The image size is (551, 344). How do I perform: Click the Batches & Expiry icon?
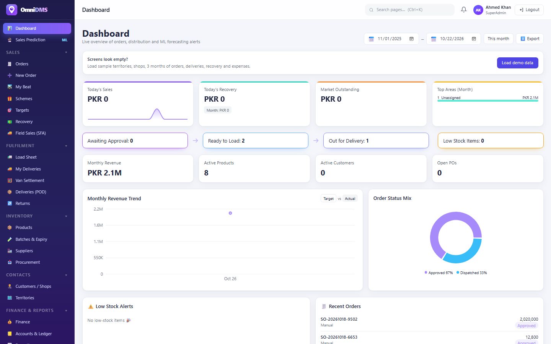click(10, 239)
